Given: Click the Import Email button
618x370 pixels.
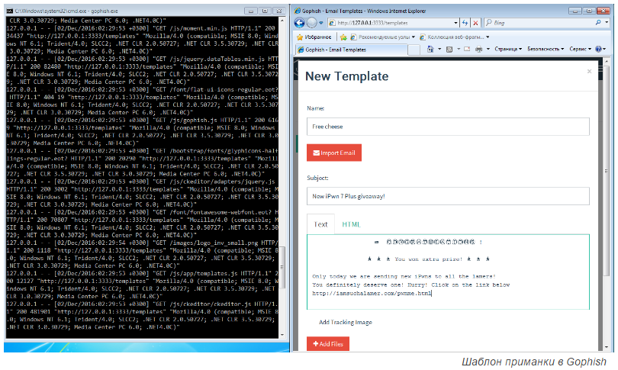Looking at the screenshot, I should point(334,153).
